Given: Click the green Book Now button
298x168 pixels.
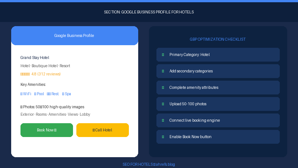Looking at the screenshot, I should tap(47, 130).
